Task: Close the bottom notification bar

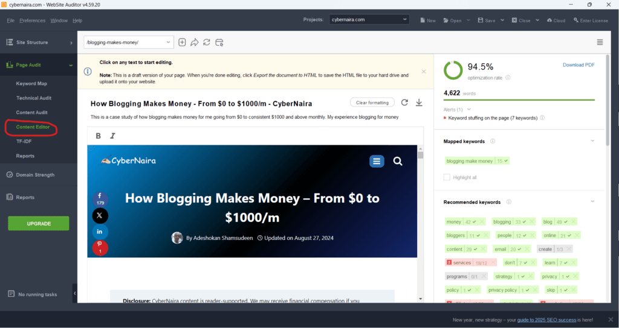Action: pos(611,320)
